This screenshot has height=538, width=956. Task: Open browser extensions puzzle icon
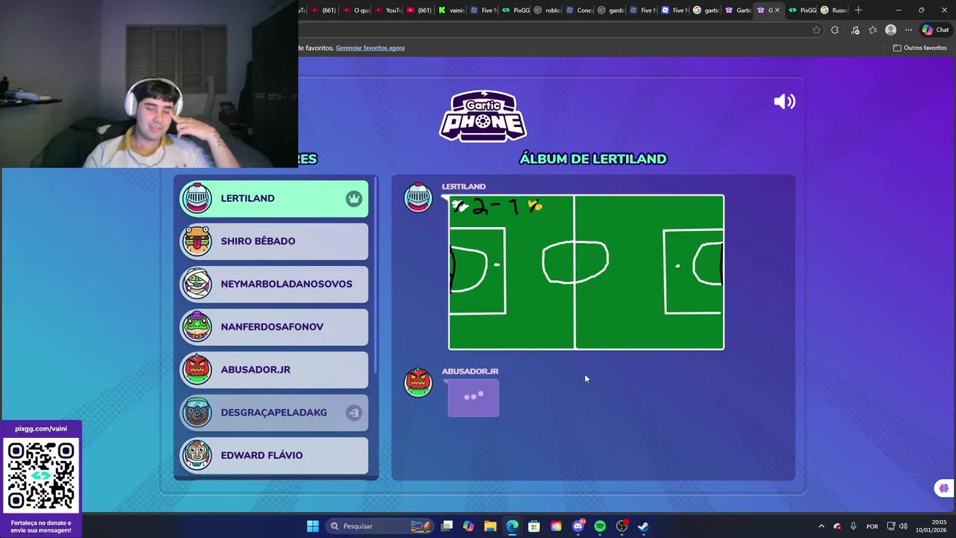coord(835,30)
